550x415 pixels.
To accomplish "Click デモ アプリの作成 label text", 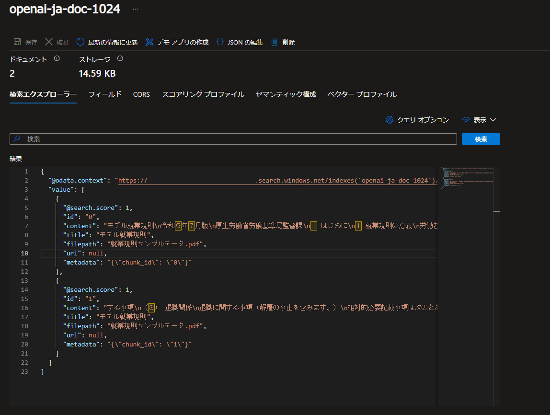I will coord(183,42).
